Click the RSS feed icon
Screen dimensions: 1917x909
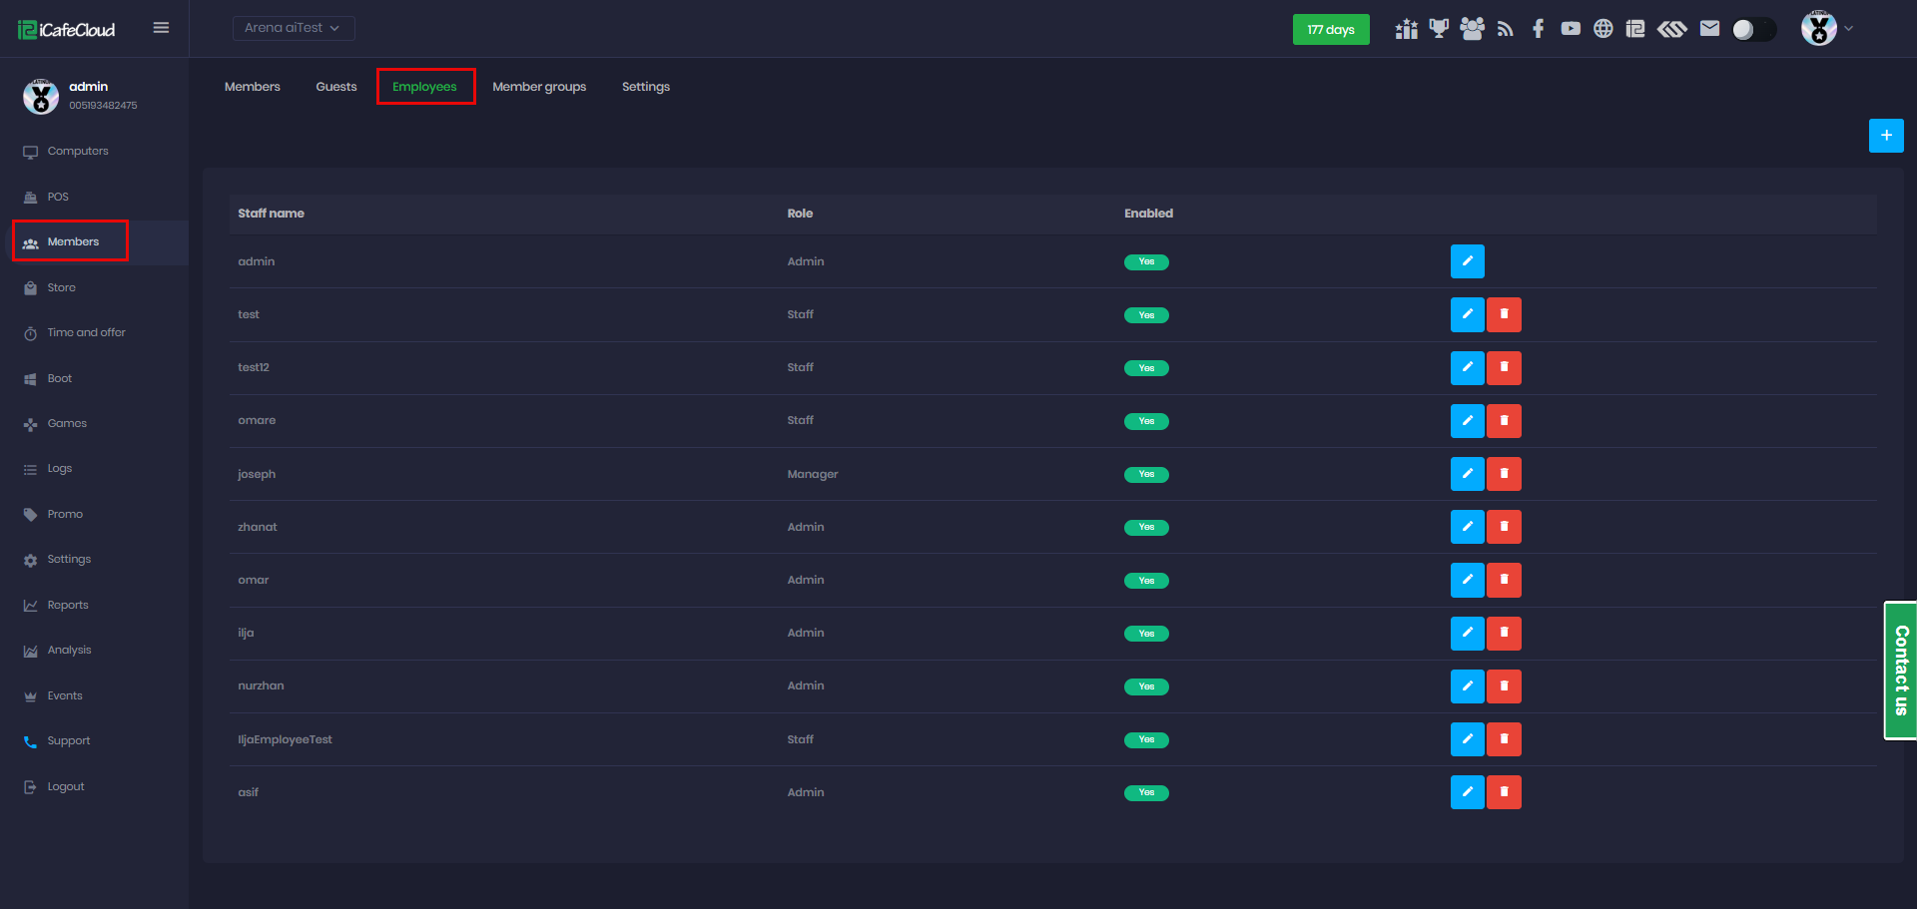pyautogui.click(x=1505, y=28)
